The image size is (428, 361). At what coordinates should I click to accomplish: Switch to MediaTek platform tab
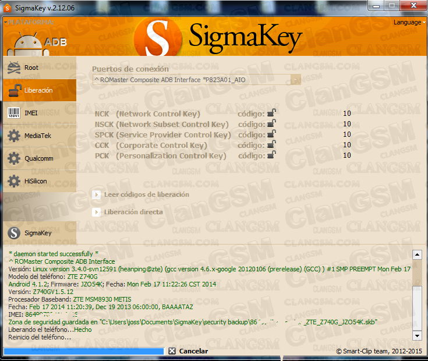pos(40,136)
